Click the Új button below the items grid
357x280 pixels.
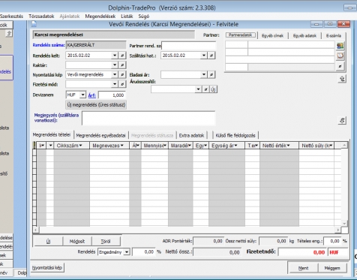48,242
